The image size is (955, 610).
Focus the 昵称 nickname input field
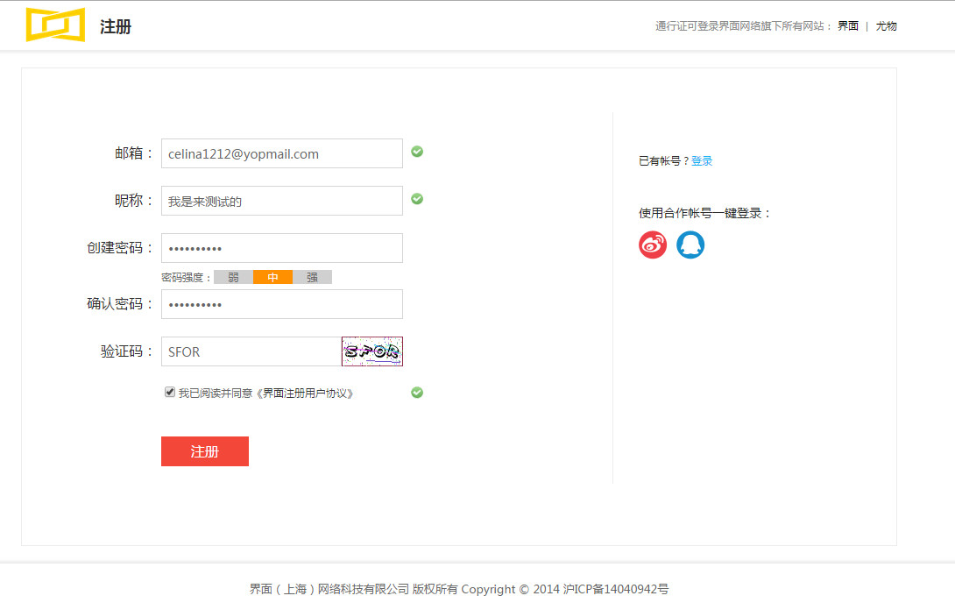pos(281,201)
